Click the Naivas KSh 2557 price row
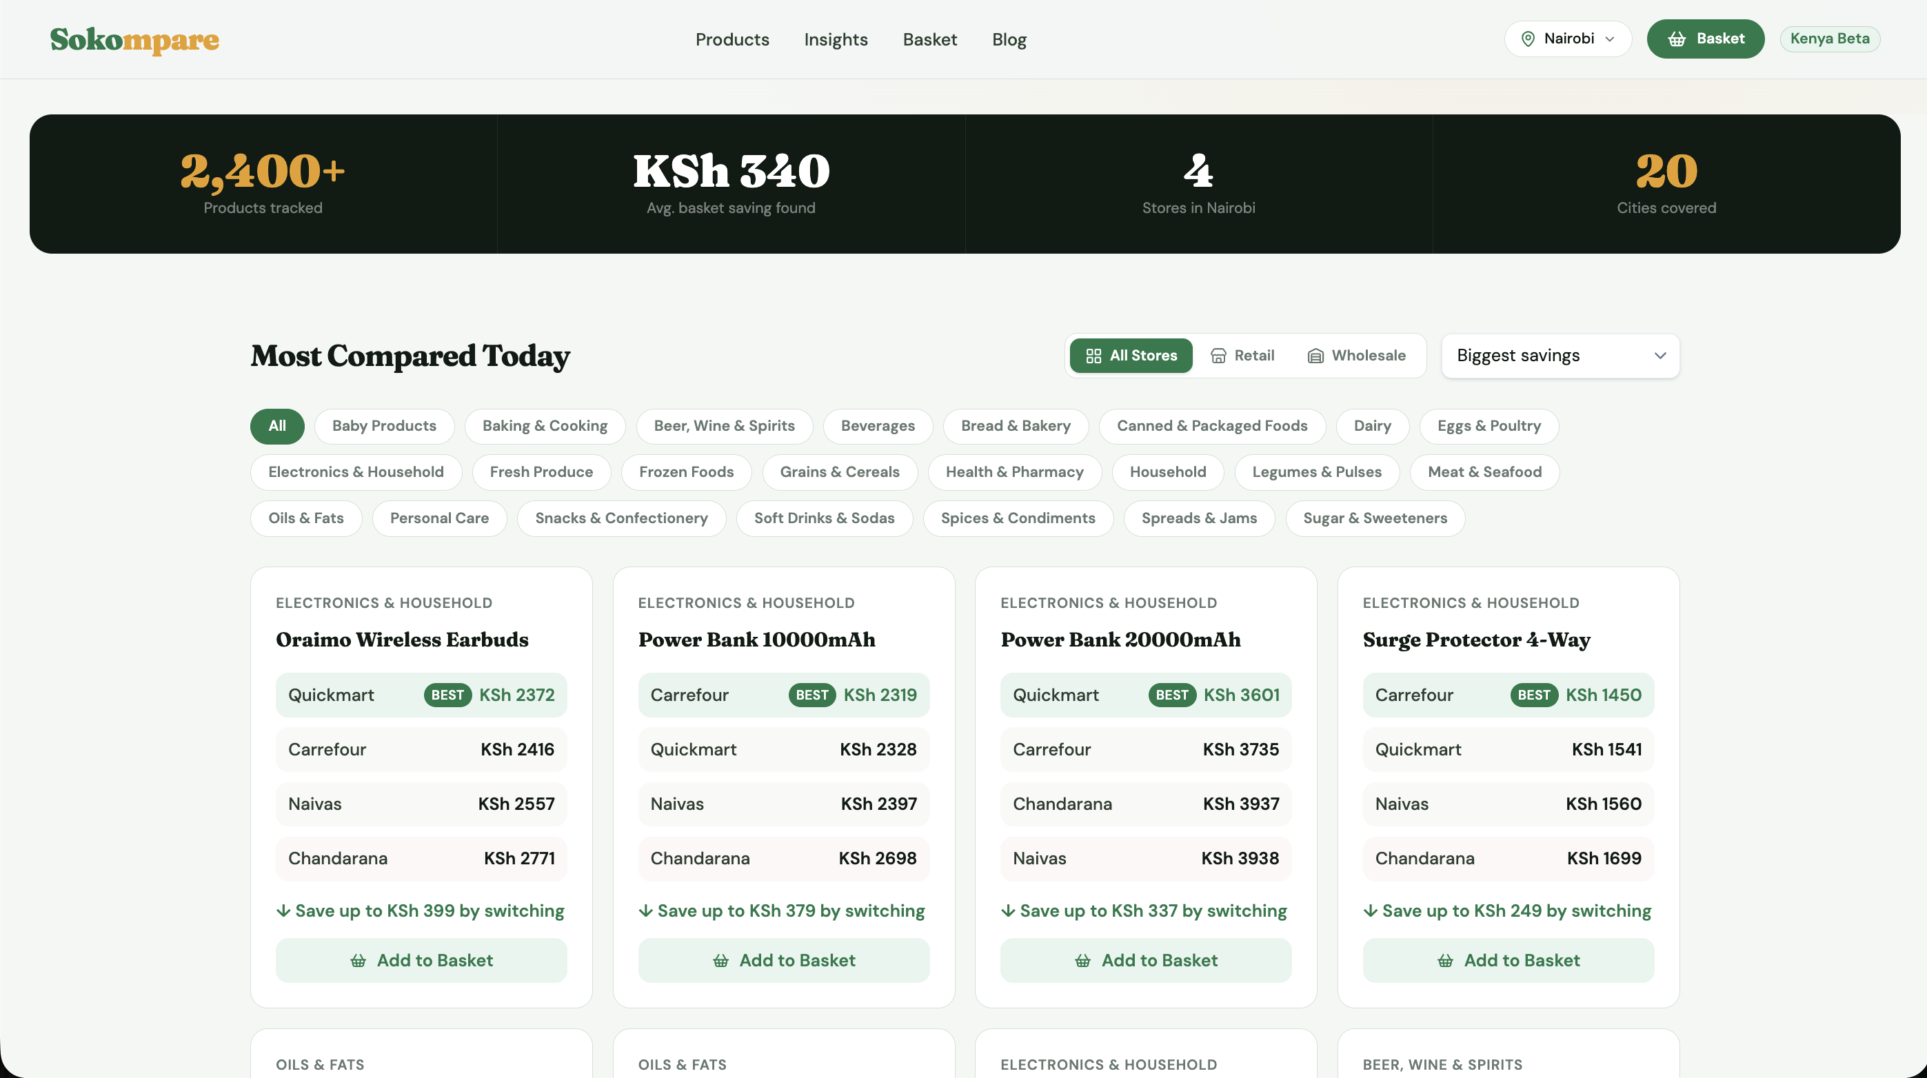 (421, 804)
